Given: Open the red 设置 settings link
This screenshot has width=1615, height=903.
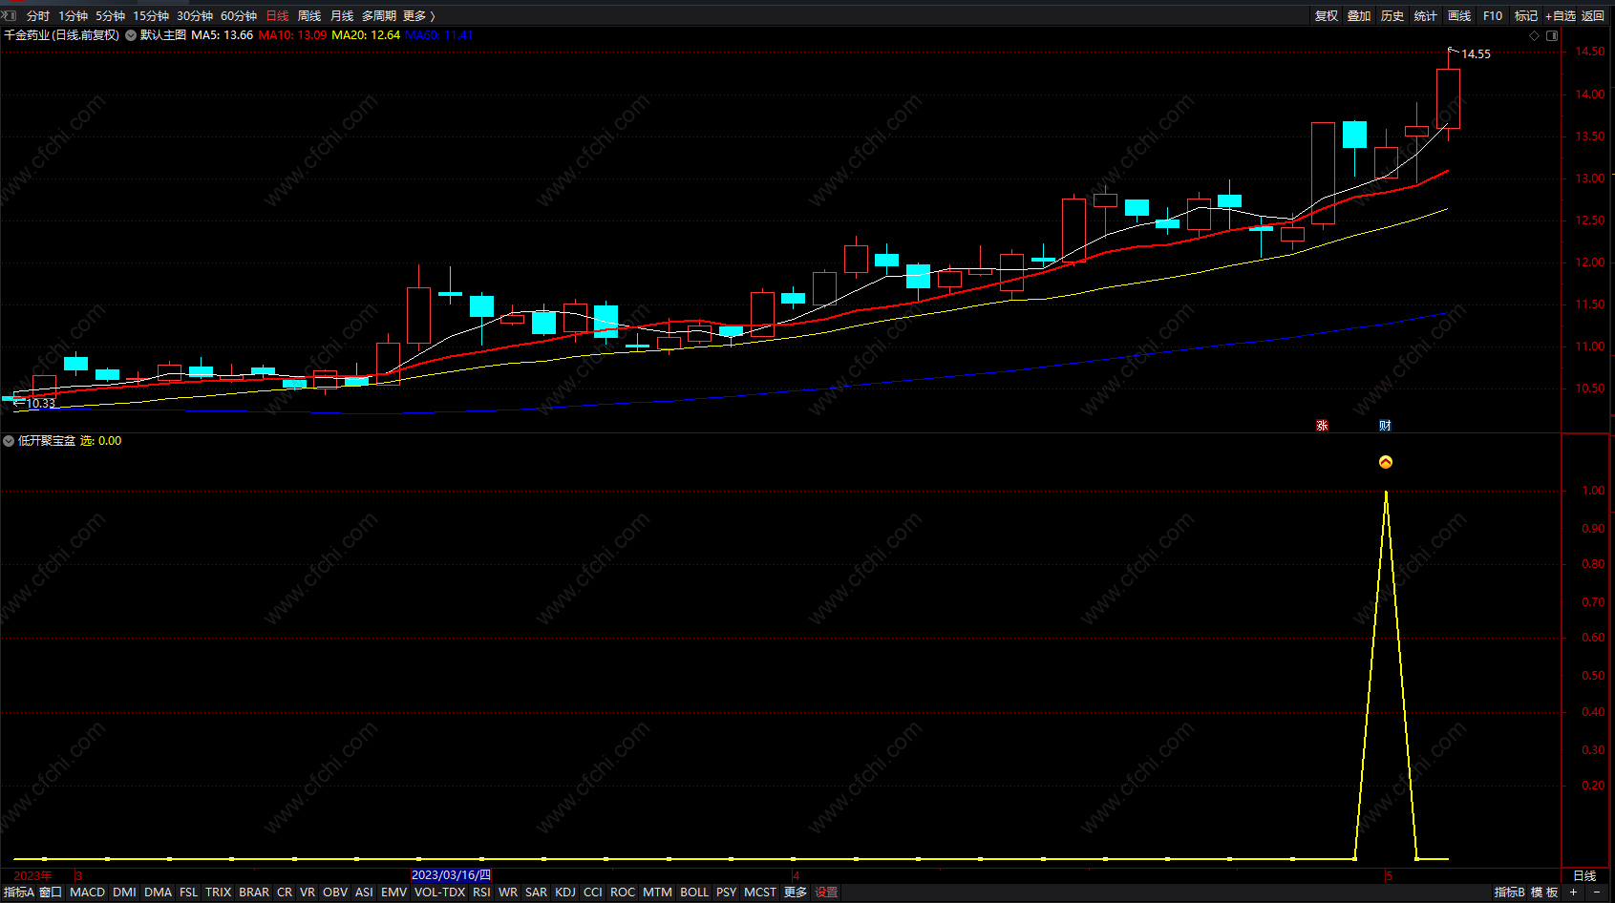Looking at the screenshot, I should click(x=826, y=892).
